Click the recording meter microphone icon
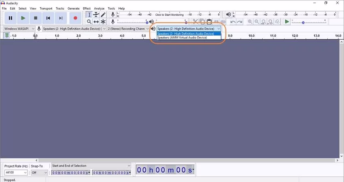Image resolution: width=344 pixels, height=182 pixels. tap(113, 15)
